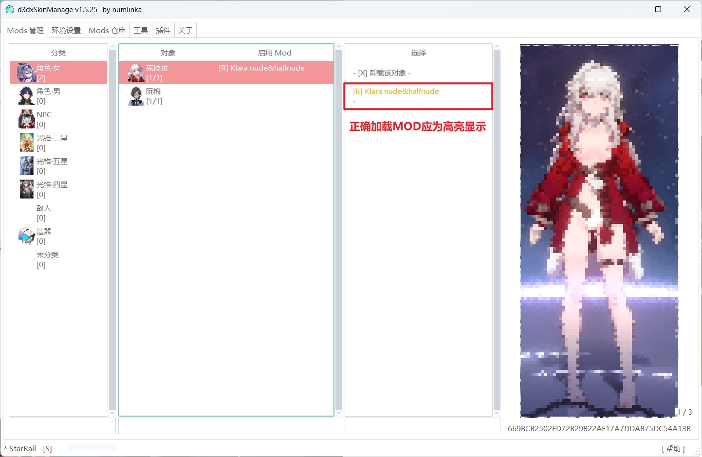Screen dimensions: 702x457
Task: Click the 光锥·四星 category thumbnail icon
Action: click(26, 189)
